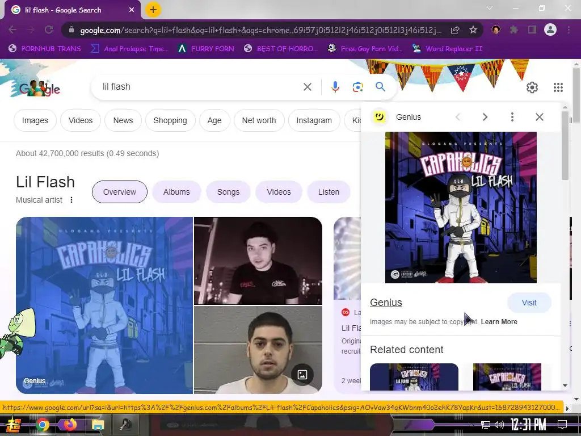This screenshot has height=436, width=581.
Task: Close the lil flash tab
Action: click(132, 10)
